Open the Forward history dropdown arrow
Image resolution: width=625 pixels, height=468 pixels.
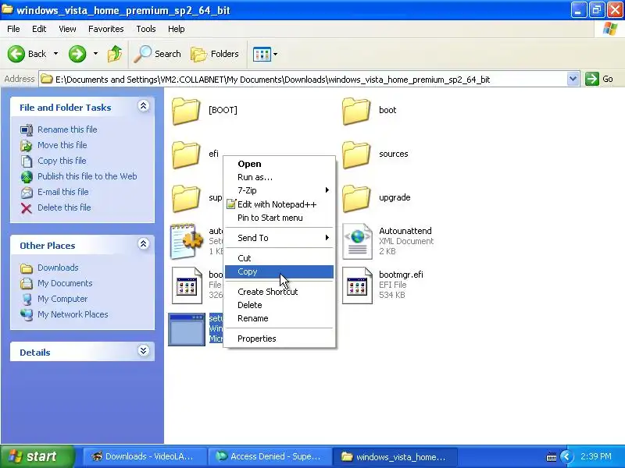95,53
